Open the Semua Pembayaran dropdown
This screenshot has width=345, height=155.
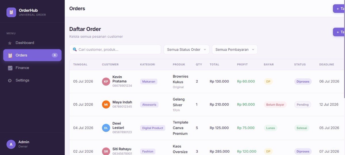[235, 49]
